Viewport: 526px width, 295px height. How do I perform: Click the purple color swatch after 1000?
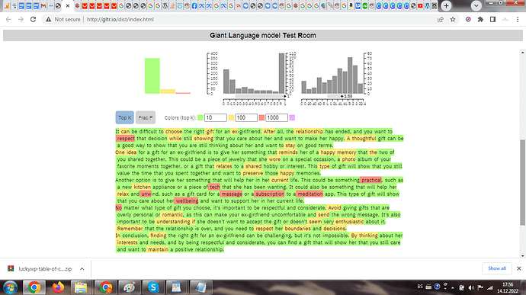pos(292,117)
